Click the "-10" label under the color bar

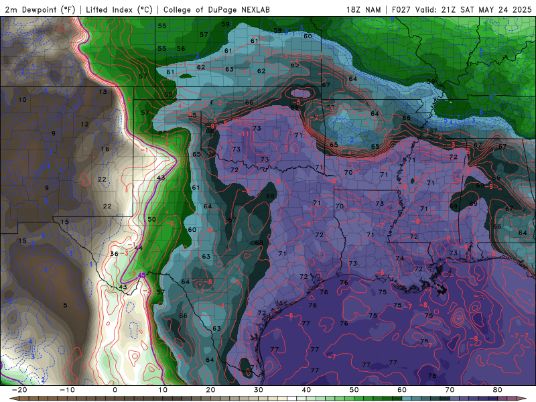(x=67, y=390)
